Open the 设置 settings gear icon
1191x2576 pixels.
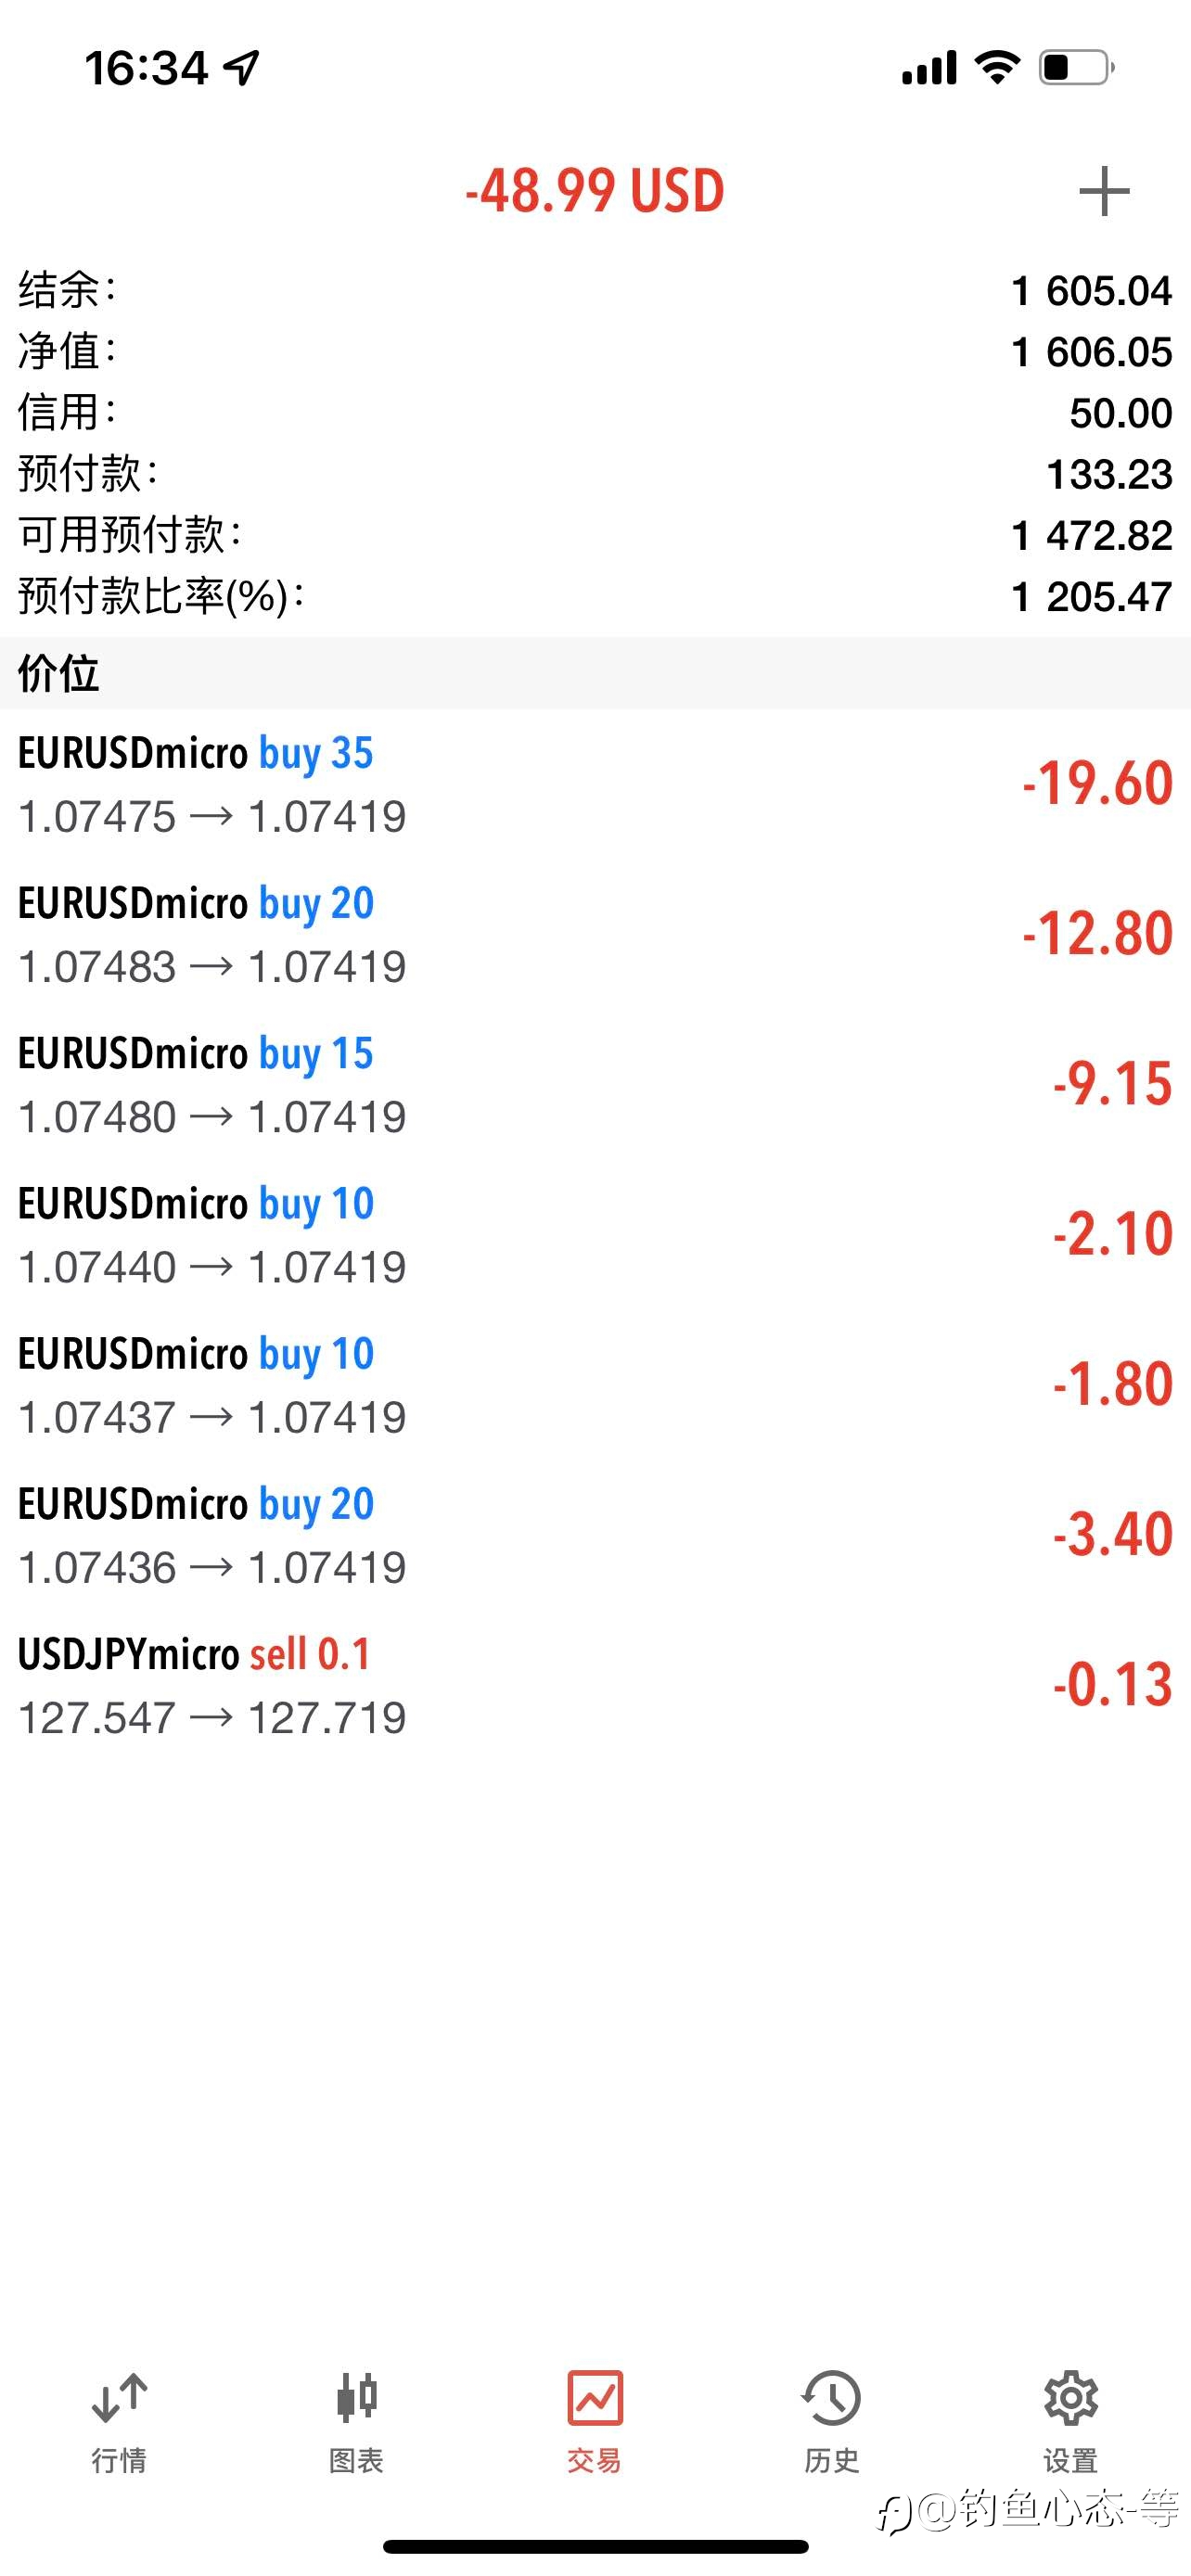pyautogui.click(x=1070, y=2397)
